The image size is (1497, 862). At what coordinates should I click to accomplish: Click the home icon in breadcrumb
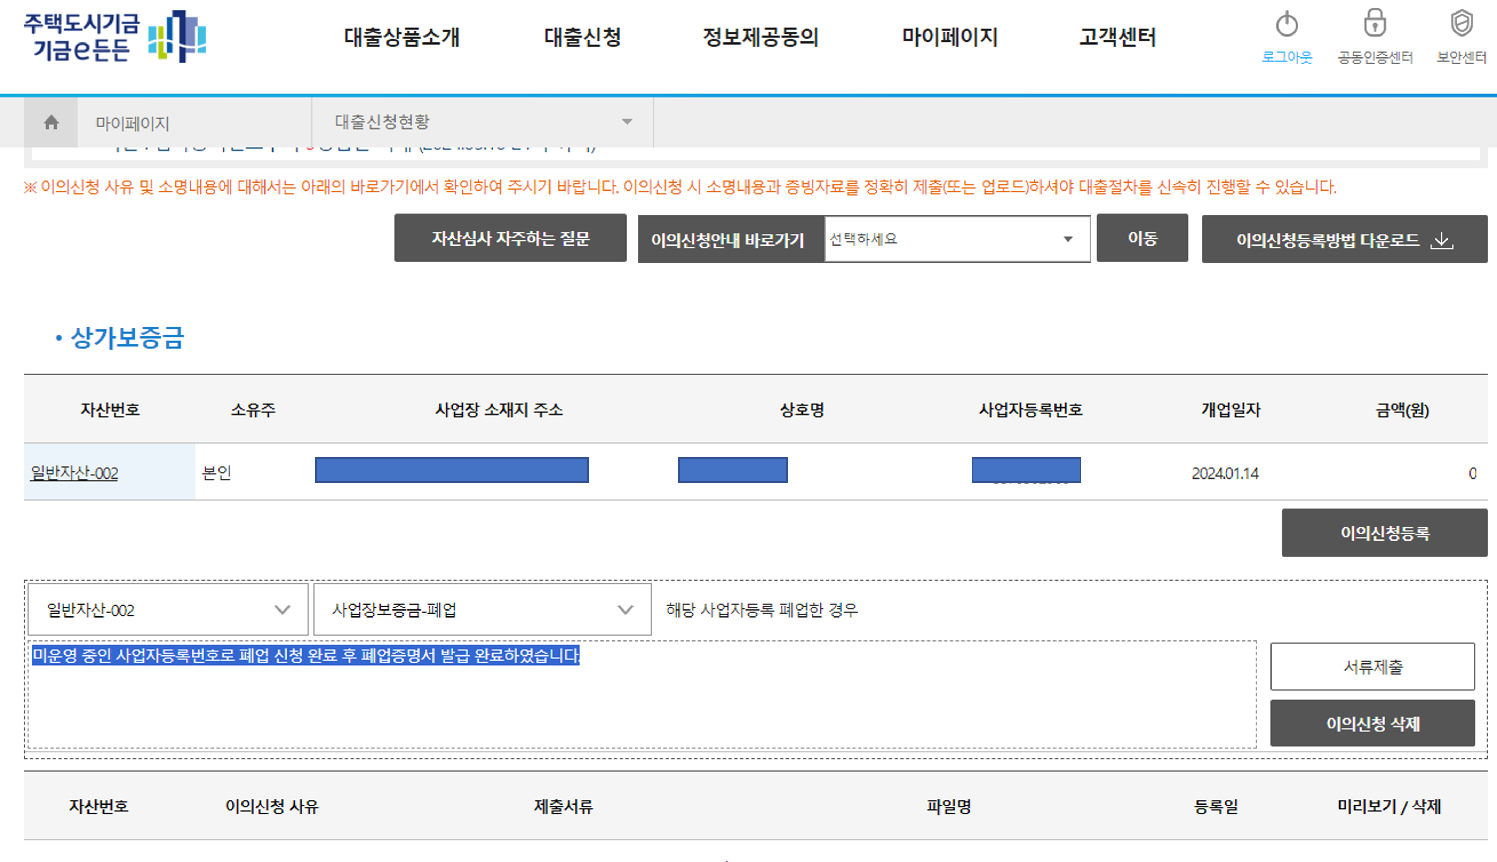click(x=51, y=123)
